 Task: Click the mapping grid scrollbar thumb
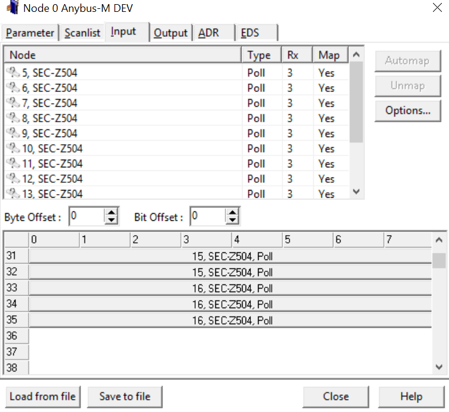439,261
